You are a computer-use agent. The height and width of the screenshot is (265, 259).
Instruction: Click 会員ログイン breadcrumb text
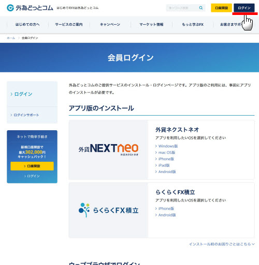tap(30, 38)
